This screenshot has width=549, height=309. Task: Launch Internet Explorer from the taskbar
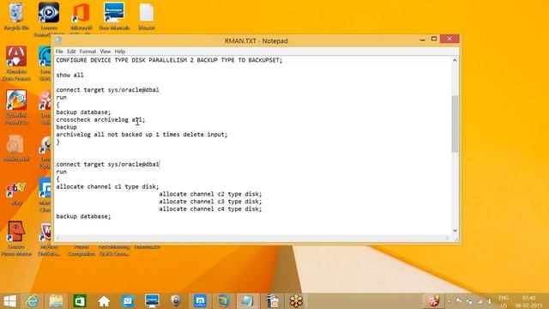pos(33,301)
